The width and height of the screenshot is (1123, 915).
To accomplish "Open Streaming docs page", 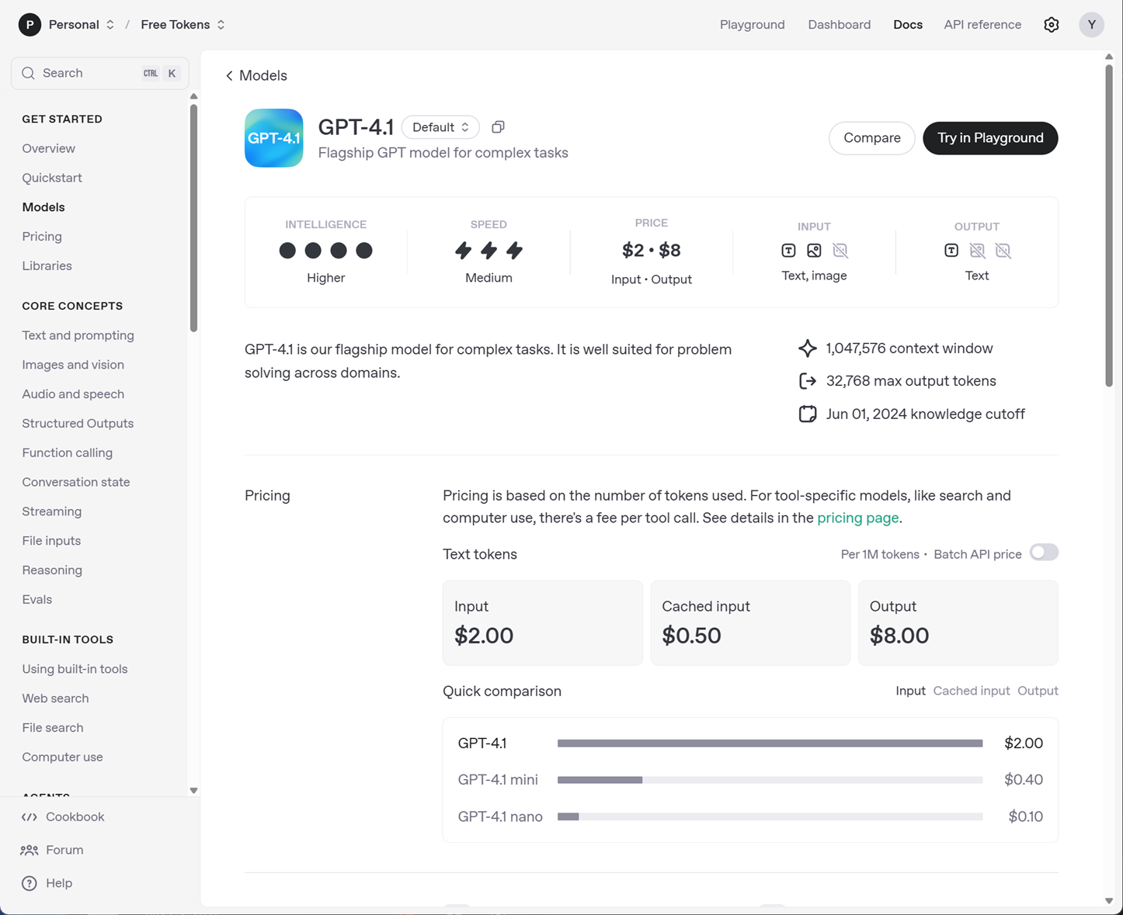I will (x=51, y=511).
